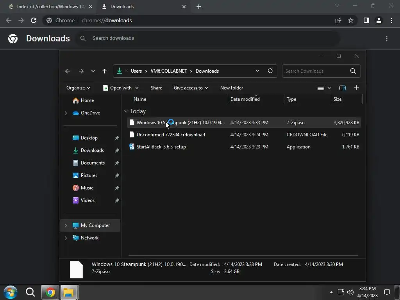Viewport: 400px width, 300px height.
Task: Select Home in navigation pane
Action: click(87, 100)
